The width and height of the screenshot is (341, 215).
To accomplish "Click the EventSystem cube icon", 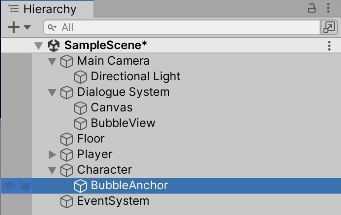I will click(x=67, y=201).
